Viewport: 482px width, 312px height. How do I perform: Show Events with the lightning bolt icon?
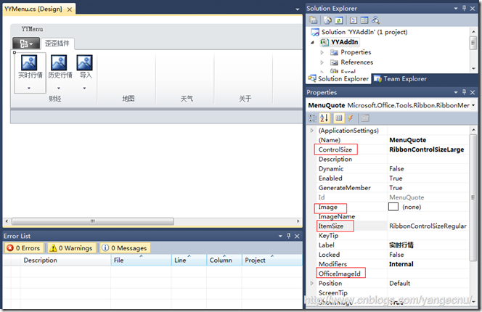[x=350, y=118]
